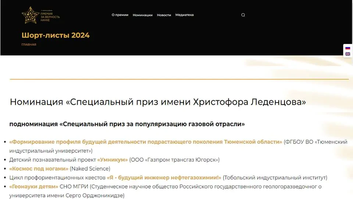
Task: Open the «Медиатека» menu item
Action: point(184,15)
